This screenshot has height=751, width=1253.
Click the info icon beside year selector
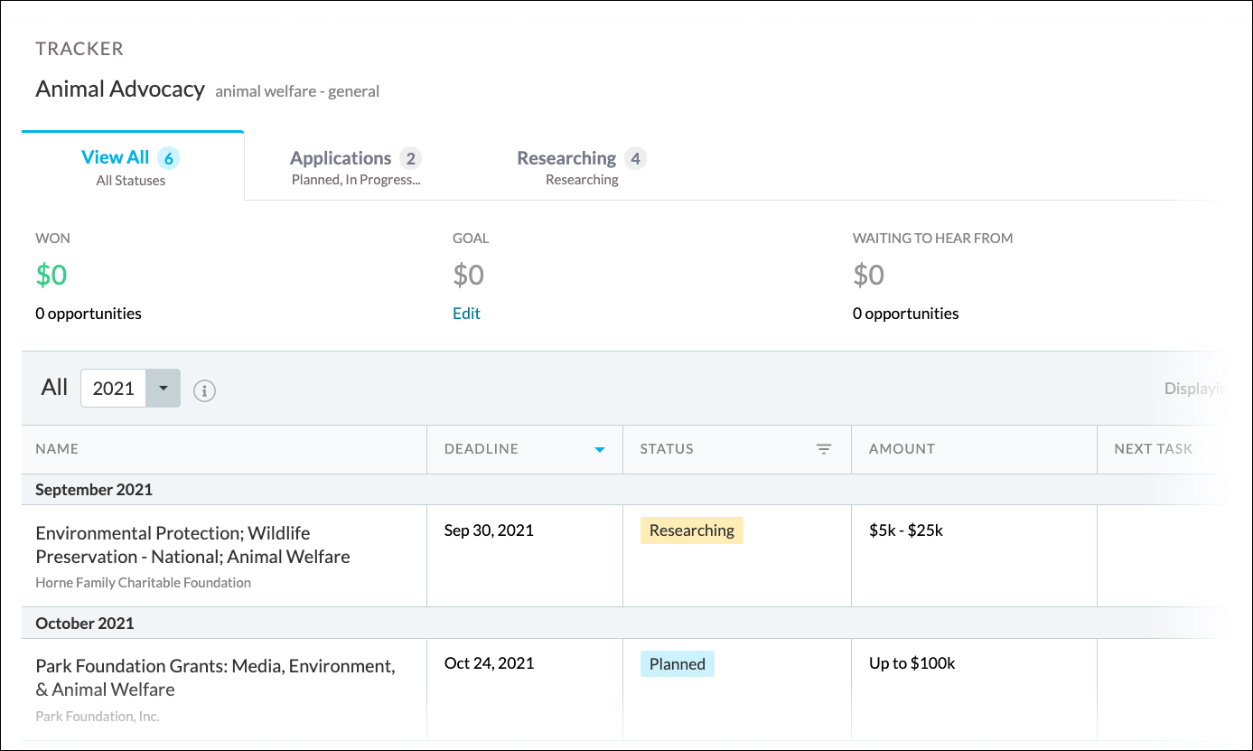[x=204, y=390]
